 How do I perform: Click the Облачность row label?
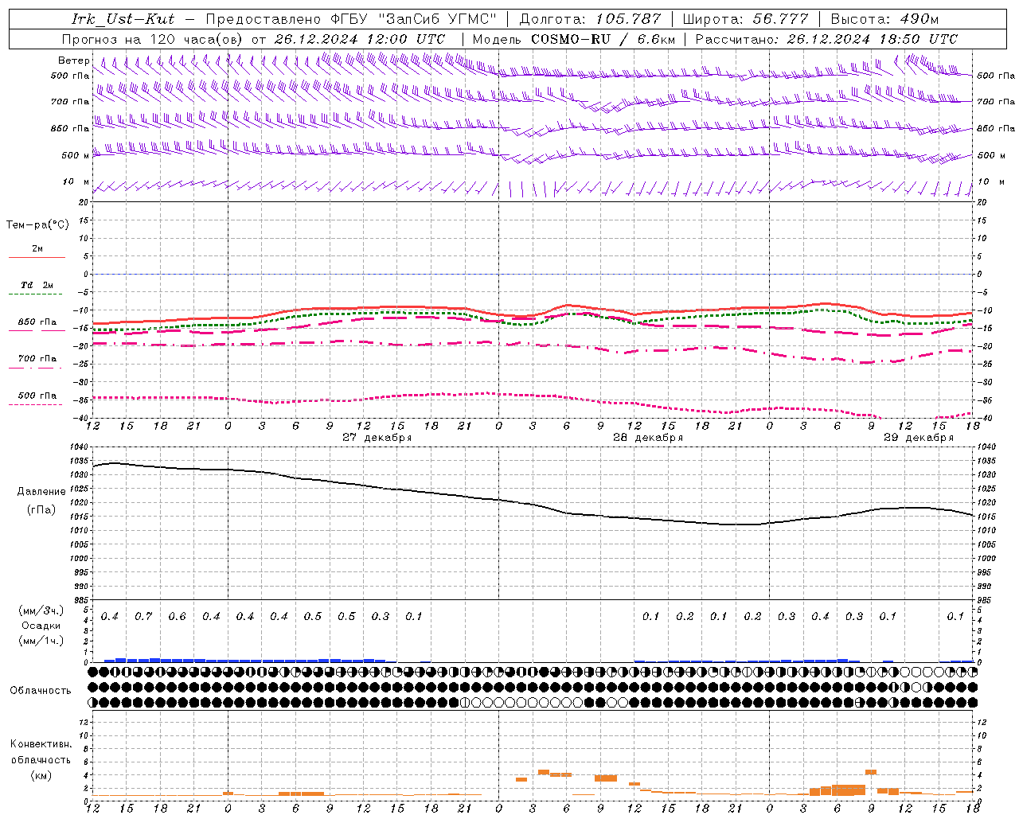click(x=41, y=691)
